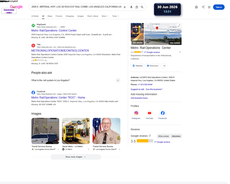Open menu for first Transit Services image
This screenshot has width=230, height=184.
click(58, 149)
